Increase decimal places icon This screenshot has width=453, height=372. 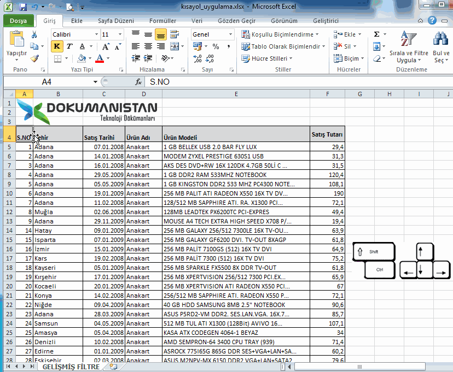[x=198, y=58]
